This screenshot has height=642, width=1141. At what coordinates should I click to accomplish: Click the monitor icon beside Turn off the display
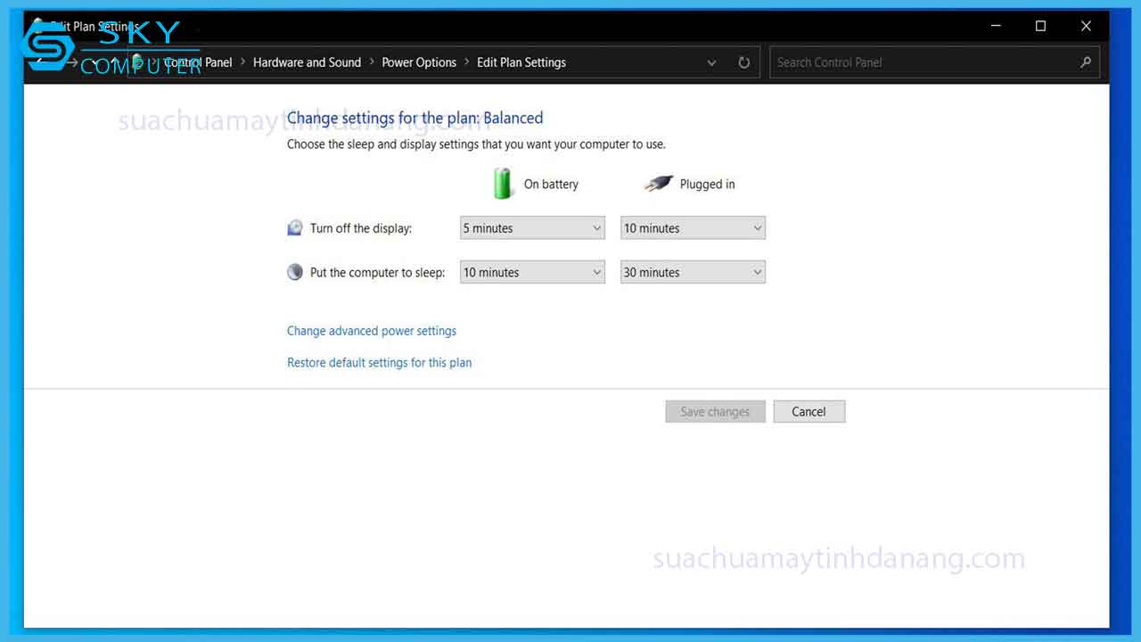click(295, 228)
